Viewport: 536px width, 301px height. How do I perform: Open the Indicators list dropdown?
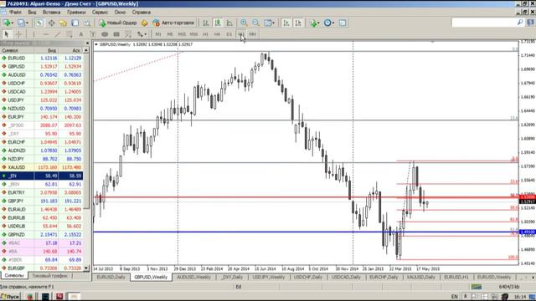[315, 23]
